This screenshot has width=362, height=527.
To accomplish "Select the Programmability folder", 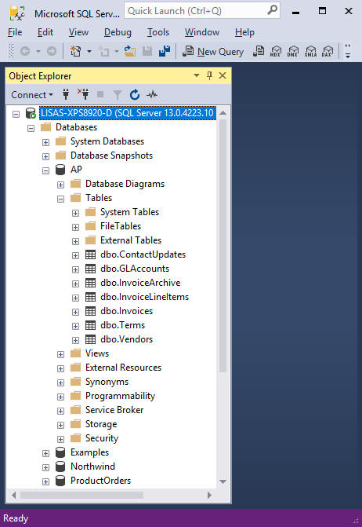I will coord(120,396).
